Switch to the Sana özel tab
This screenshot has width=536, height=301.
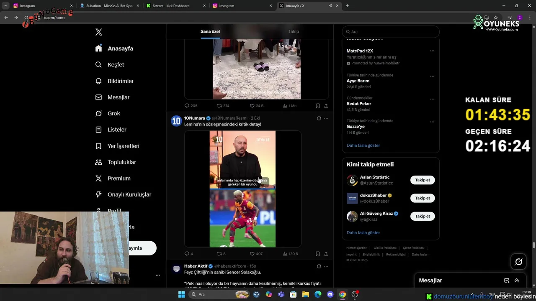210,31
